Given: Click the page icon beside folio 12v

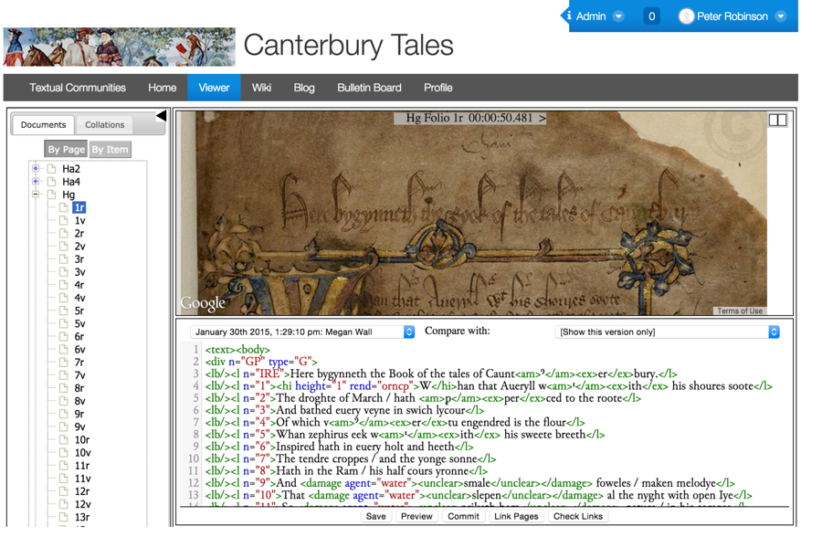Looking at the screenshot, I should click(63, 504).
